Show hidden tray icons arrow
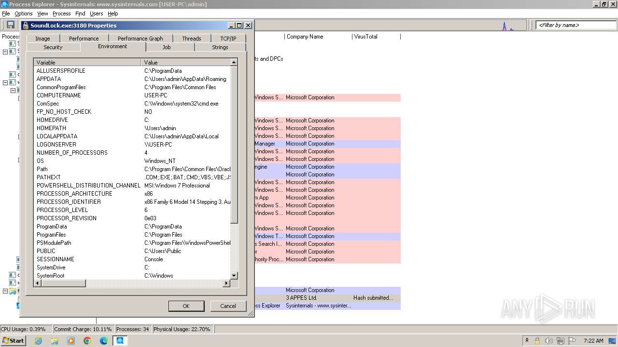This screenshot has height=347, width=618. [527, 341]
